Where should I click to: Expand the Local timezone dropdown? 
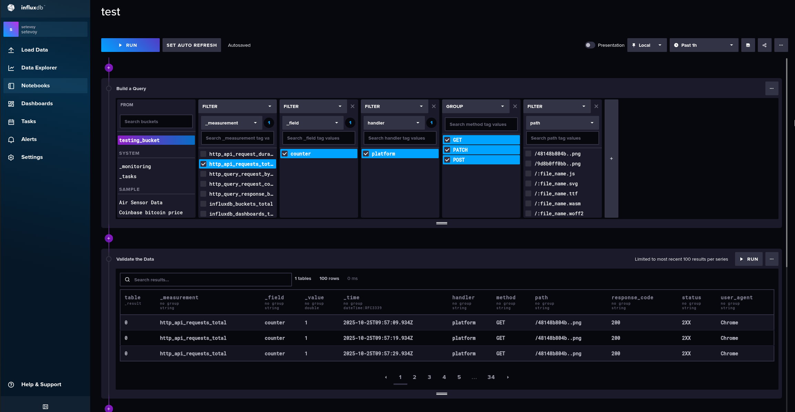[x=647, y=45]
